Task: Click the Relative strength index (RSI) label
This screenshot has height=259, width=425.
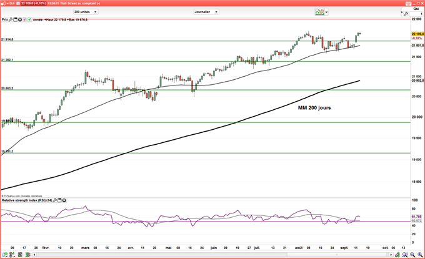Action: 27,200
